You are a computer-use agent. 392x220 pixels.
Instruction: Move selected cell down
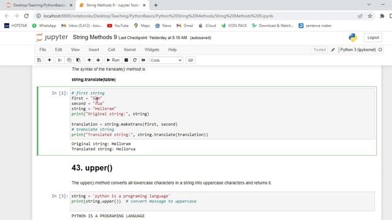pos(98,60)
